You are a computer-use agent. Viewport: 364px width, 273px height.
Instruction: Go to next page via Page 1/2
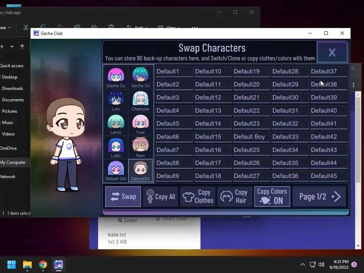point(320,197)
